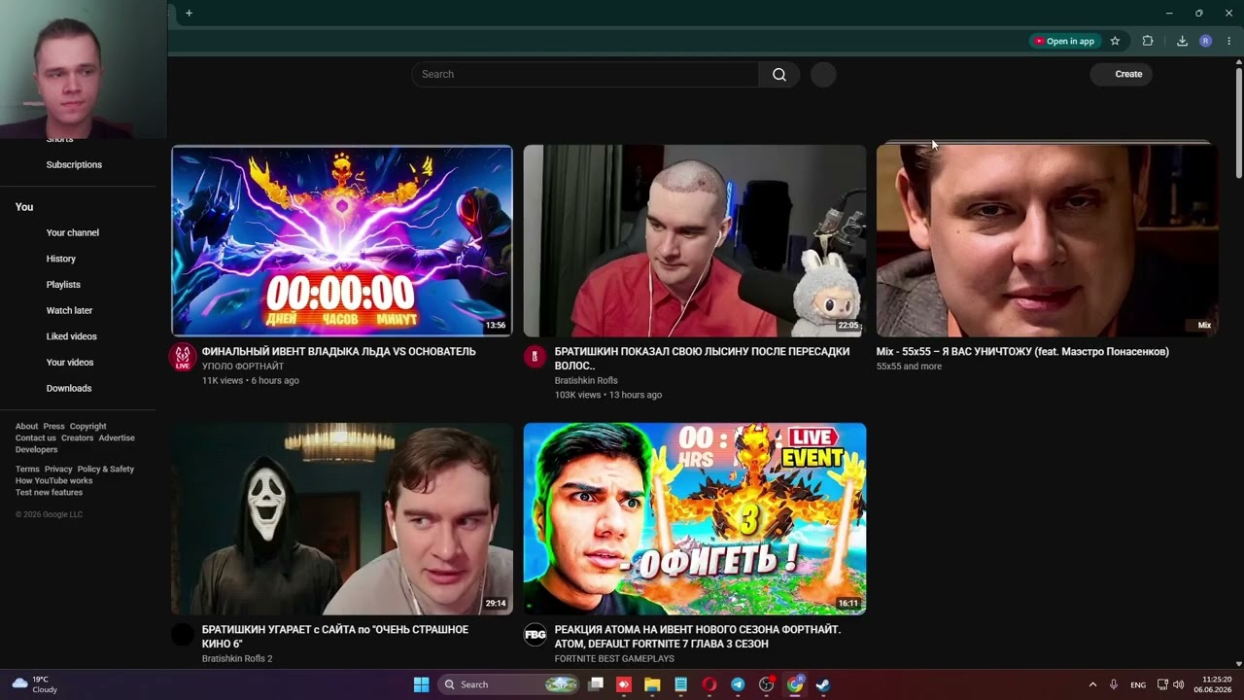The width and height of the screenshot is (1244, 700).
Task: Open Liked videos in the sidebar
Action: click(x=72, y=336)
